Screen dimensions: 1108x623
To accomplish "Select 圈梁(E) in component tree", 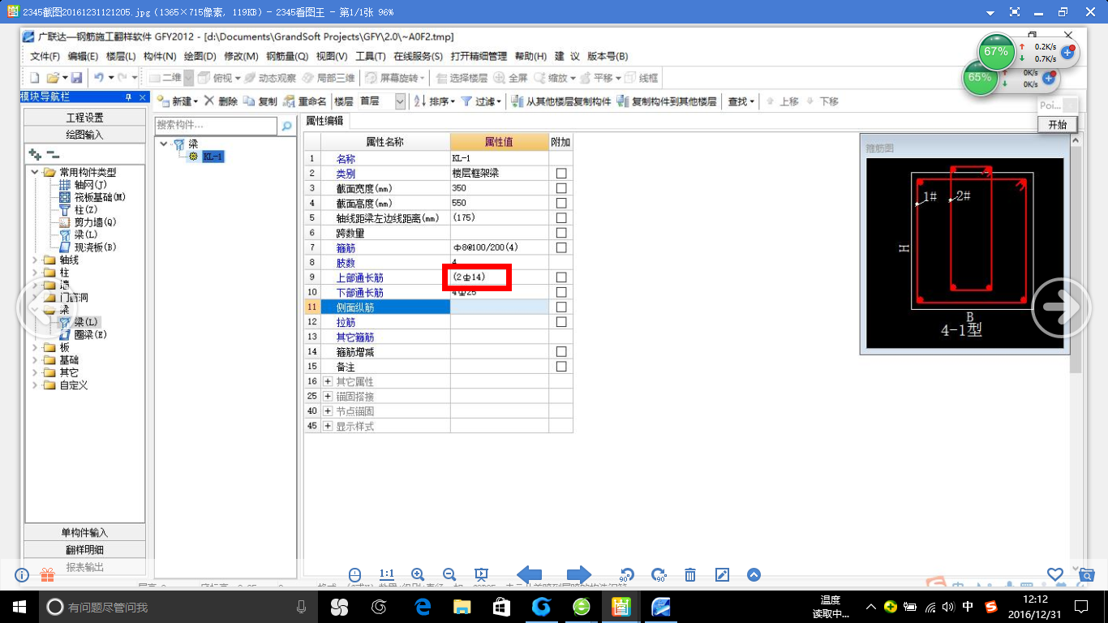I will coord(83,334).
